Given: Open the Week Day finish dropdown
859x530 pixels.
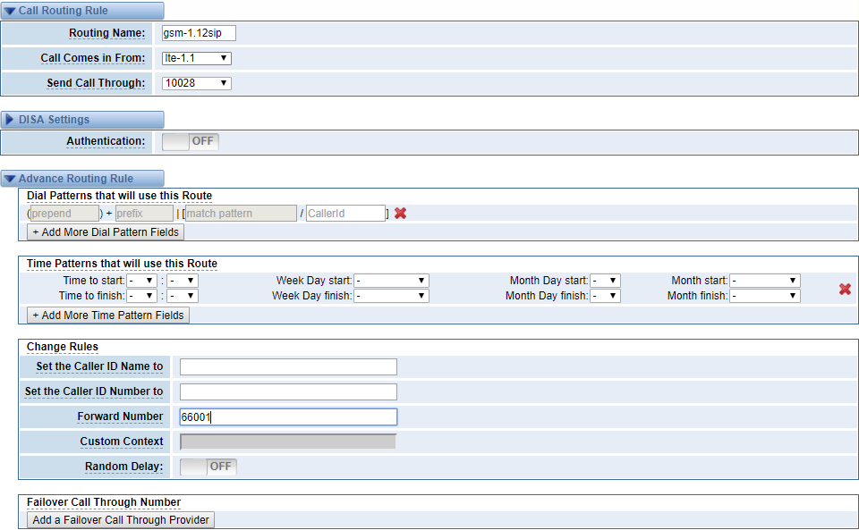Looking at the screenshot, I should tap(391, 296).
